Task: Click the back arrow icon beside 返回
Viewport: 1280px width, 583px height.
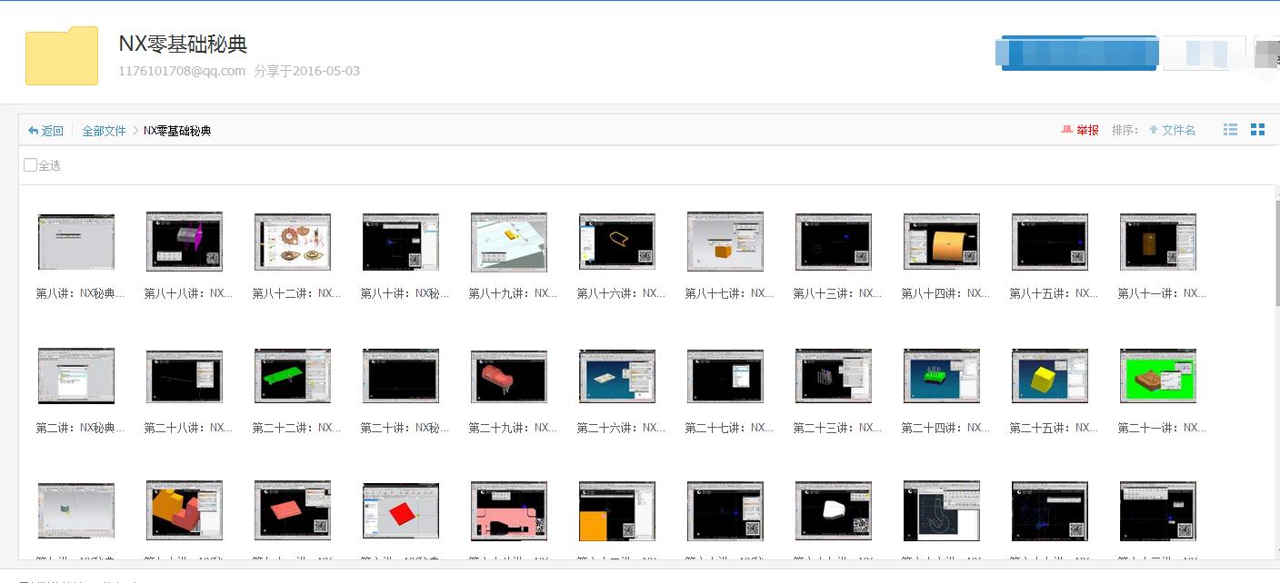Action: (32, 130)
